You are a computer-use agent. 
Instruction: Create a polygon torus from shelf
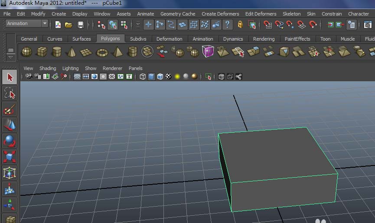(102, 52)
